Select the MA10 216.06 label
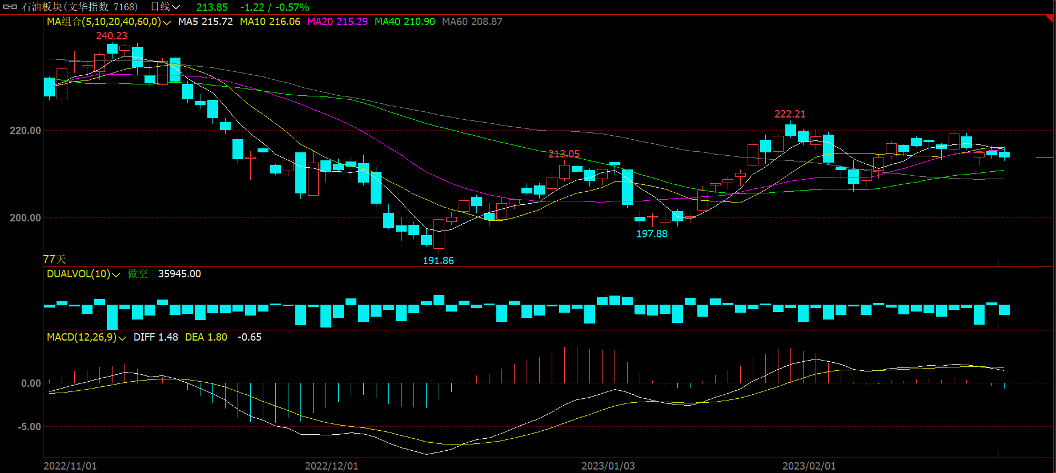This screenshot has height=473, width=1056. 270,22
